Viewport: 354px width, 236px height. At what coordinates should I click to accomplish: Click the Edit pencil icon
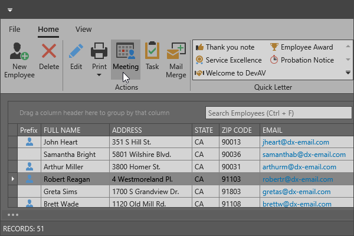[76, 51]
